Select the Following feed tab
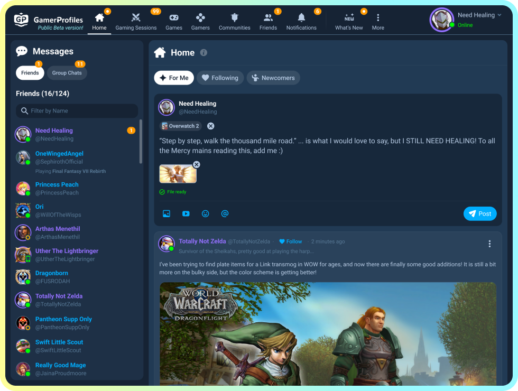The image size is (518, 391). 220,78
